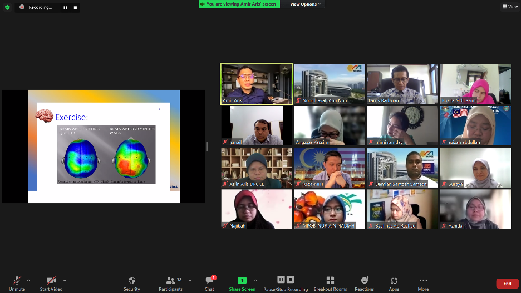Click the green encryption shield icon
Viewport: 521px width, 293px height.
tap(7, 7)
